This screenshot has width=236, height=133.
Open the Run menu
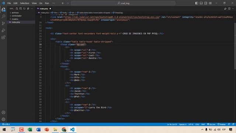coord(47,3)
